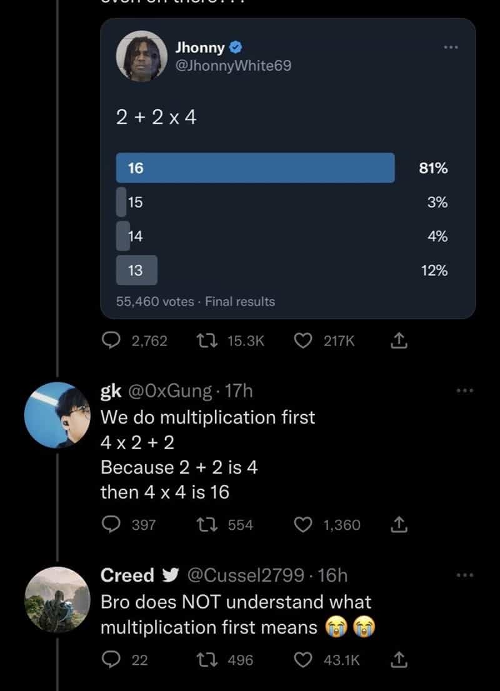Reply to gk's multiplication tweet
Screen dimensions: 500x691
click(x=112, y=525)
